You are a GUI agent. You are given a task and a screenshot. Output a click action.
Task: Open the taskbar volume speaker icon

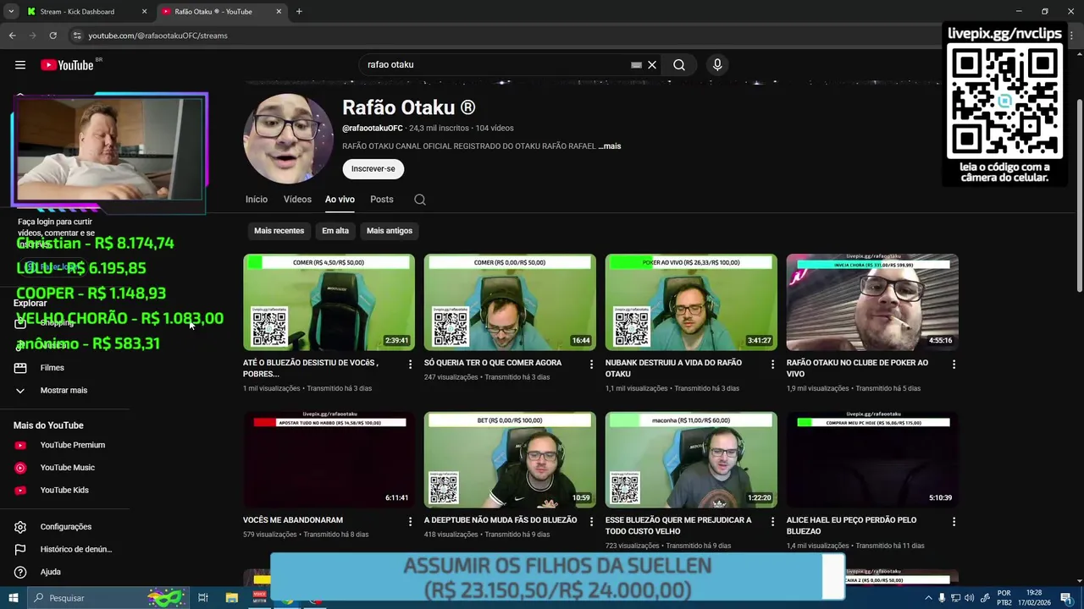969,598
